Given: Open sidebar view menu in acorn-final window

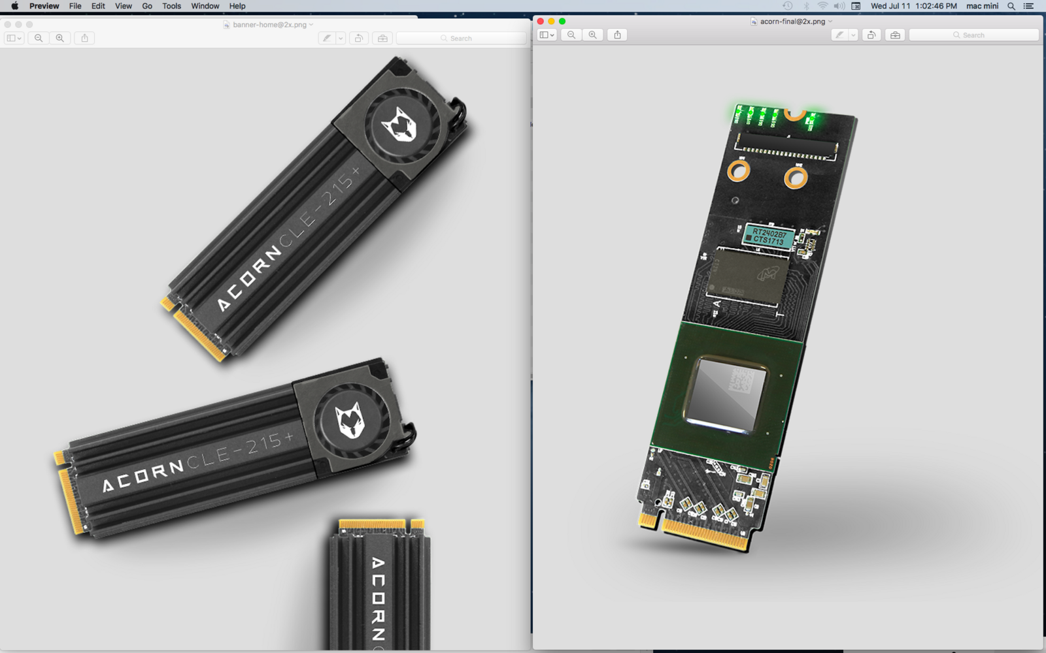Looking at the screenshot, I should click(547, 35).
